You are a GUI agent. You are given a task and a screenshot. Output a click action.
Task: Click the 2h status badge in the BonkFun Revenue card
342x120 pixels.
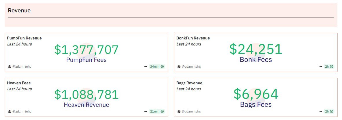tap(329, 66)
